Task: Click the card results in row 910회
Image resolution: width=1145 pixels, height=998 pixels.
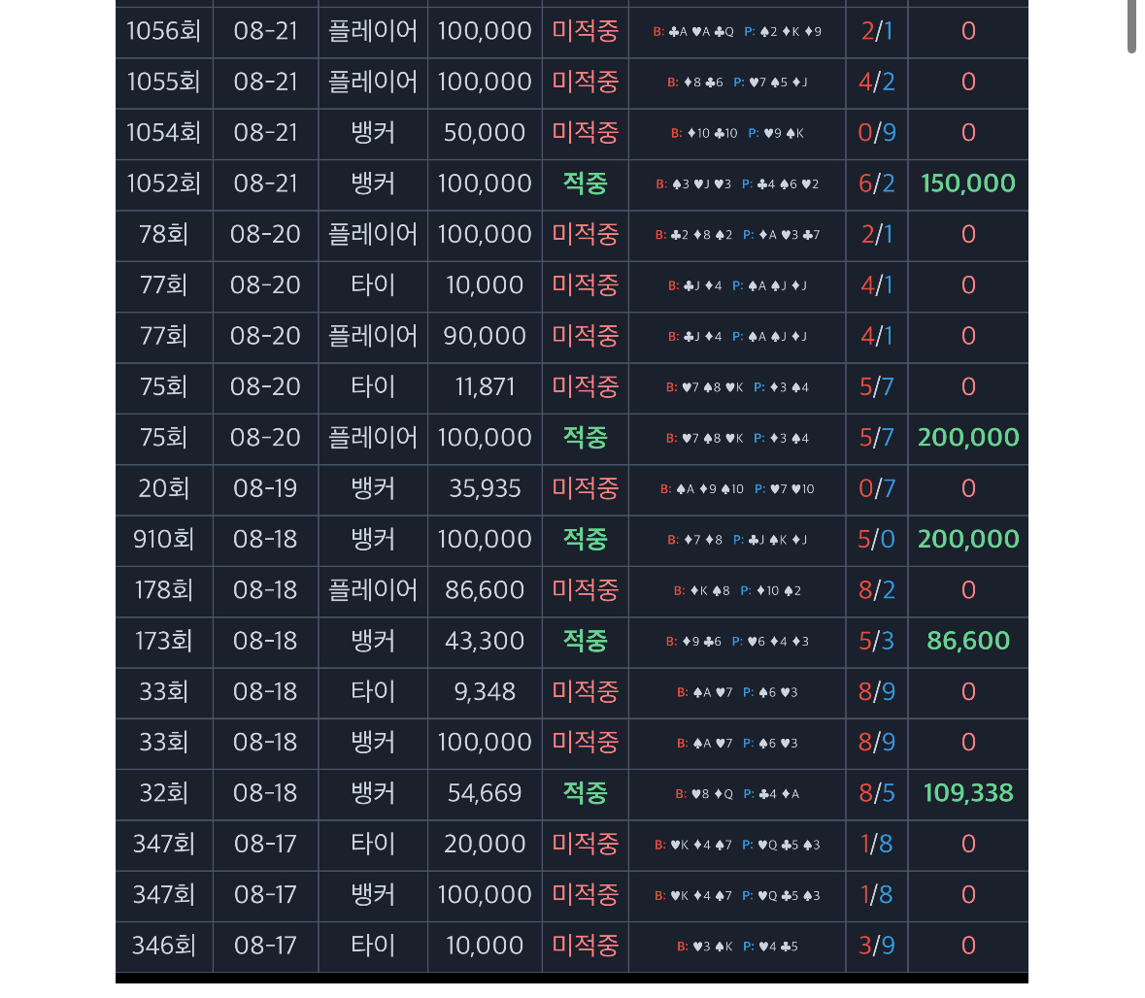Action: 737,540
